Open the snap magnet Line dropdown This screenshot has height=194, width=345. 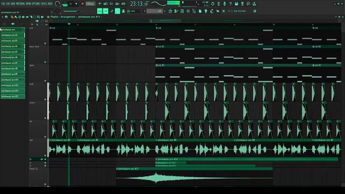pyautogui.click(x=134, y=11)
